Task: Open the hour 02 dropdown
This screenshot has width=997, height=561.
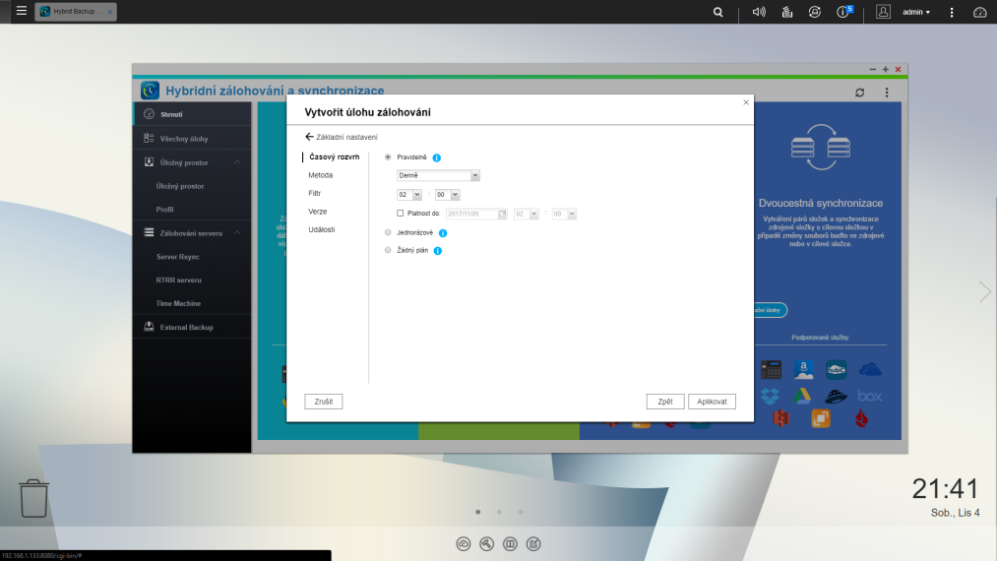Action: 409,195
